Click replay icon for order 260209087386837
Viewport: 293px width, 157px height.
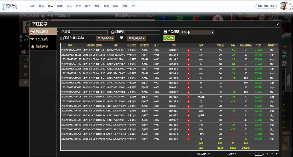(188, 139)
